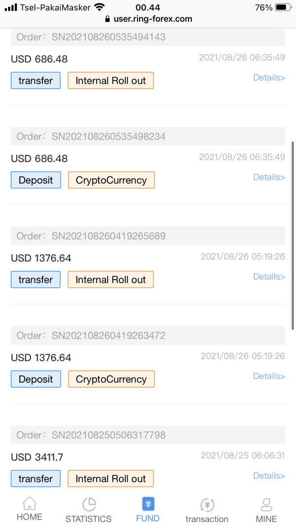Expand Details for order SN202108260419265689
Viewport: 296px width, 527px height.
[269, 277]
